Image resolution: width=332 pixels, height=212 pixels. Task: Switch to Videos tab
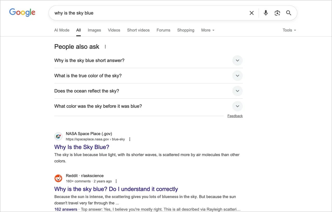tap(114, 30)
